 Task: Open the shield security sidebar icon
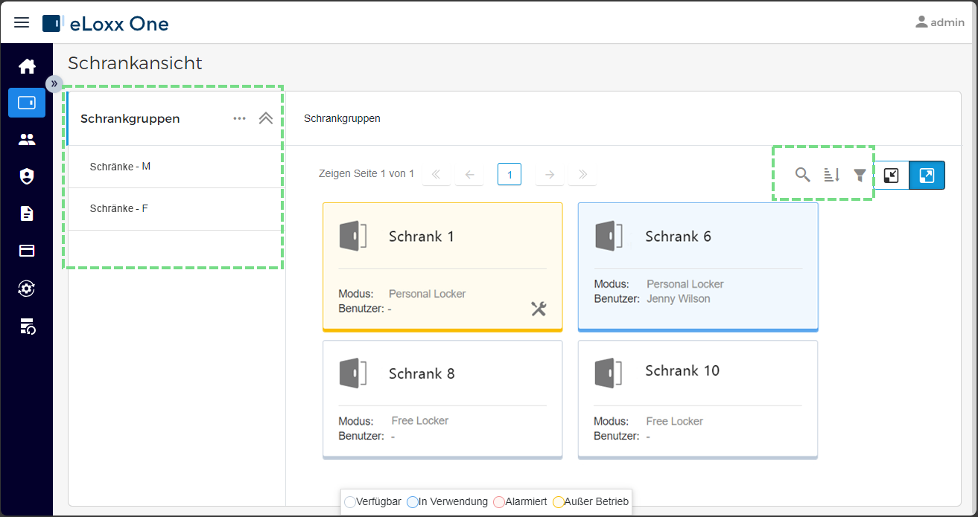click(x=27, y=176)
